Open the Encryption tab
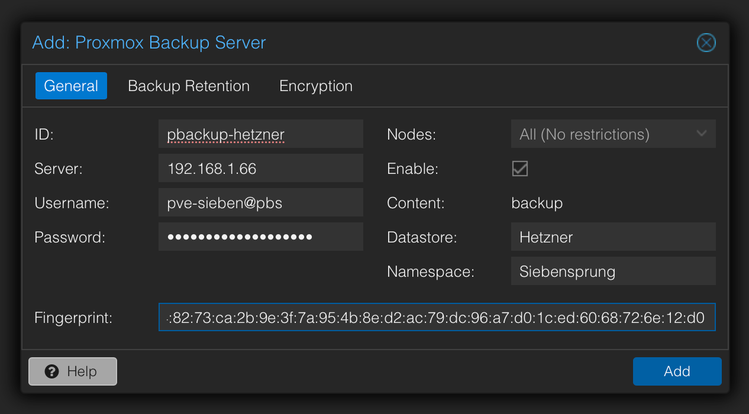 point(316,86)
